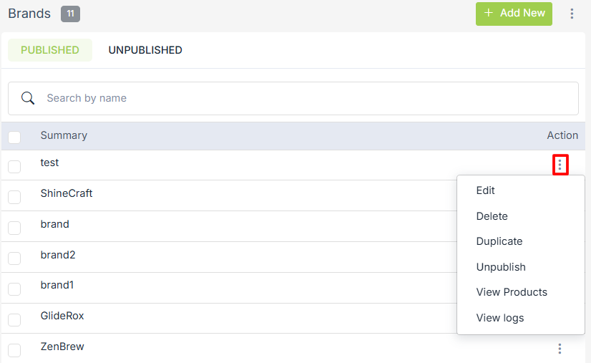Open the page options kebab menu beside Add New
The image size is (591, 363).
[572, 14]
